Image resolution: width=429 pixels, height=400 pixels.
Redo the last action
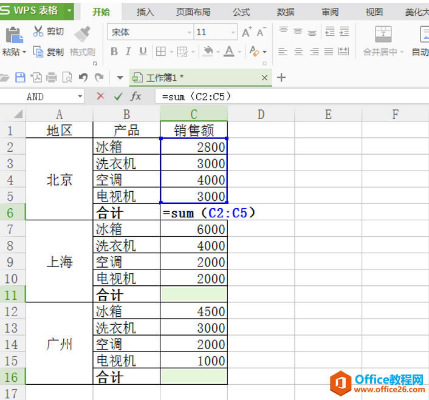click(99, 78)
